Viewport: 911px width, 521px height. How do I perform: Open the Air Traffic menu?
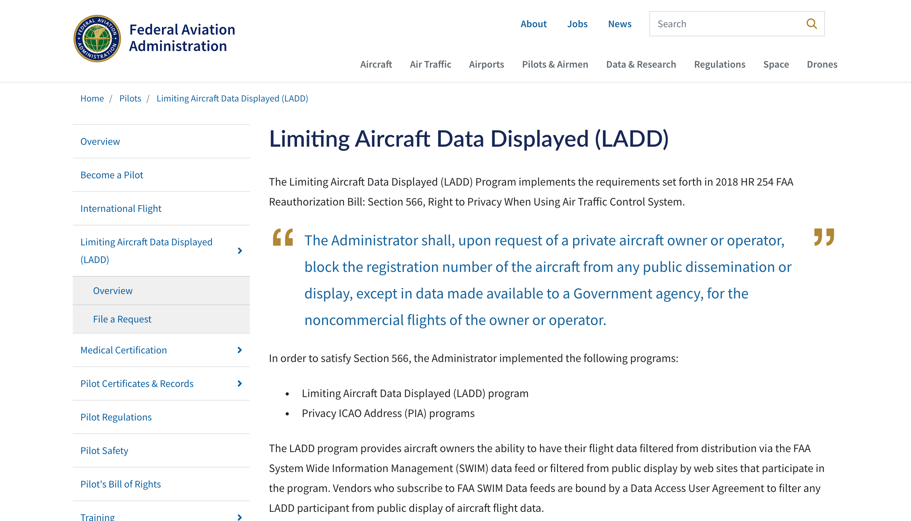[x=430, y=64]
